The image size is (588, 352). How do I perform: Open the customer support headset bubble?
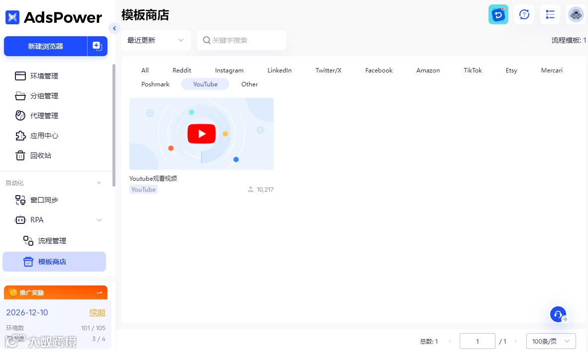[x=558, y=314]
